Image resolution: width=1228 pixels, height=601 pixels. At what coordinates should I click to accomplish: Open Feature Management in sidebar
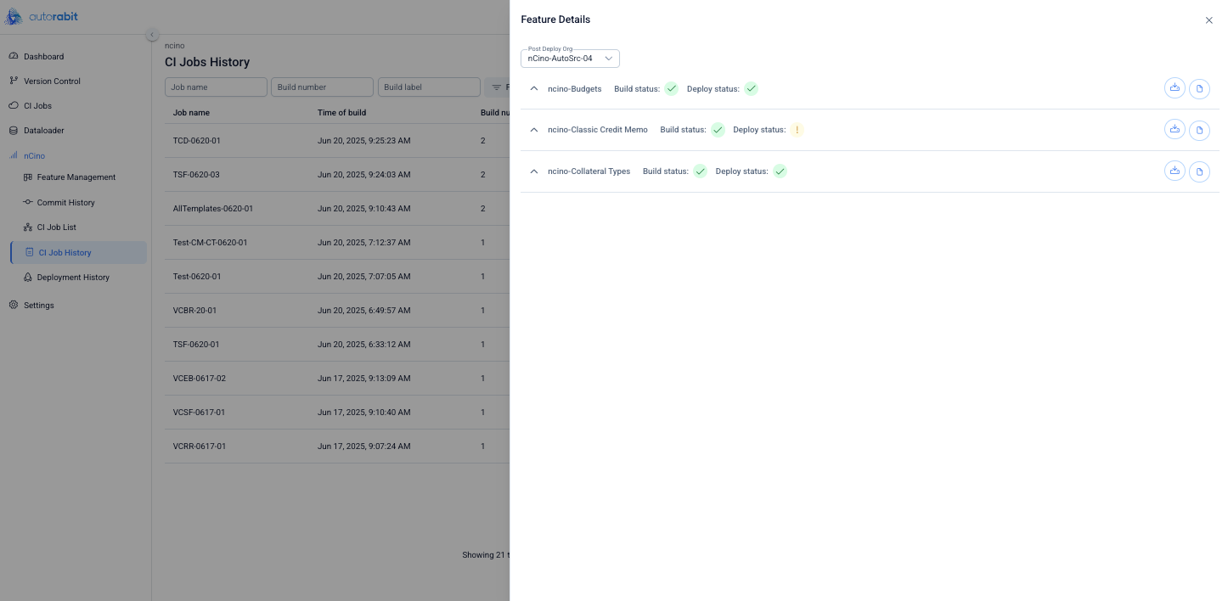click(76, 177)
